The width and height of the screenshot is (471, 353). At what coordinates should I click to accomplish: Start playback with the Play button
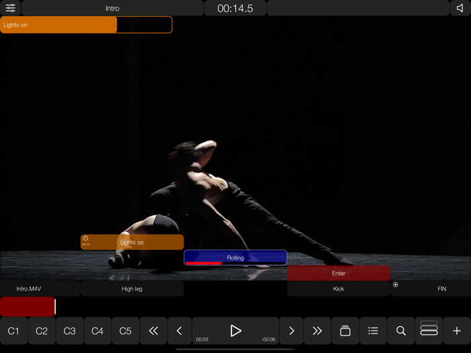pyautogui.click(x=235, y=331)
